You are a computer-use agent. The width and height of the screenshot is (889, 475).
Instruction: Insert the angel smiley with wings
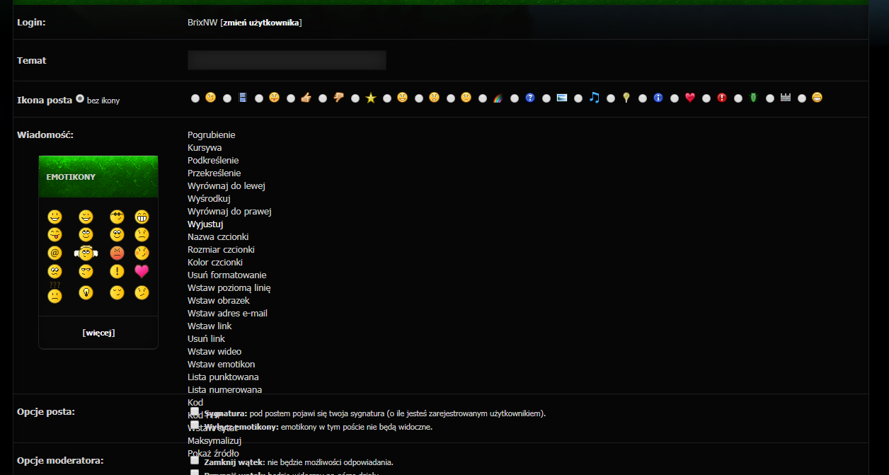click(86, 253)
